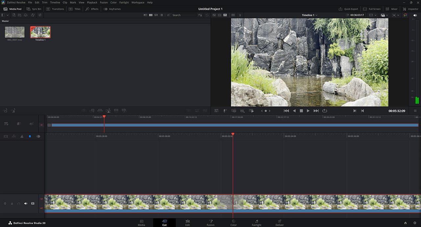The image size is (421, 227).
Task: Open the Inspector panel
Action: (x=411, y=9)
